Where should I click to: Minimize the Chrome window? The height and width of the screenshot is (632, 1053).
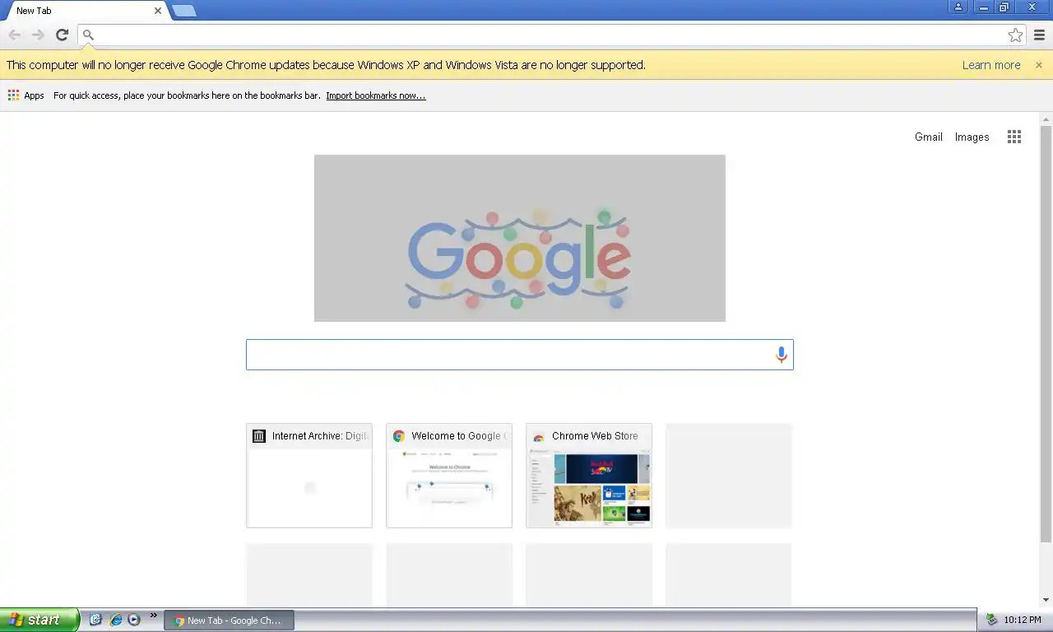(983, 7)
